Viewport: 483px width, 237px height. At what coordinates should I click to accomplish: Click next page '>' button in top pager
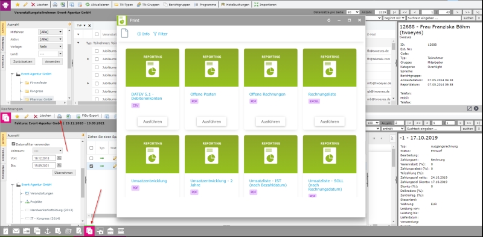coord(458,12)
